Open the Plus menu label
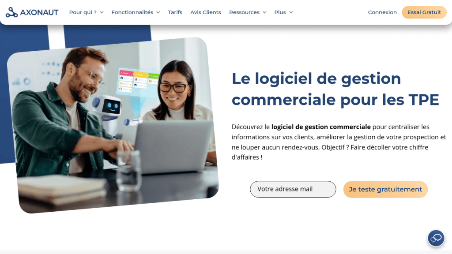 [x=280, y=12]
